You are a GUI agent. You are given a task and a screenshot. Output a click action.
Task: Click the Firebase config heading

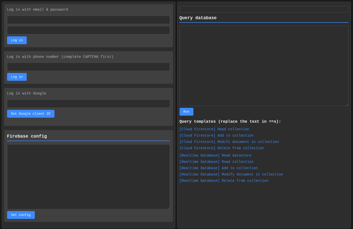[27, 136]
